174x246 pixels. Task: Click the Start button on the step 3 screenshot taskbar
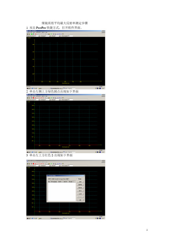click(x=28, y=218)
